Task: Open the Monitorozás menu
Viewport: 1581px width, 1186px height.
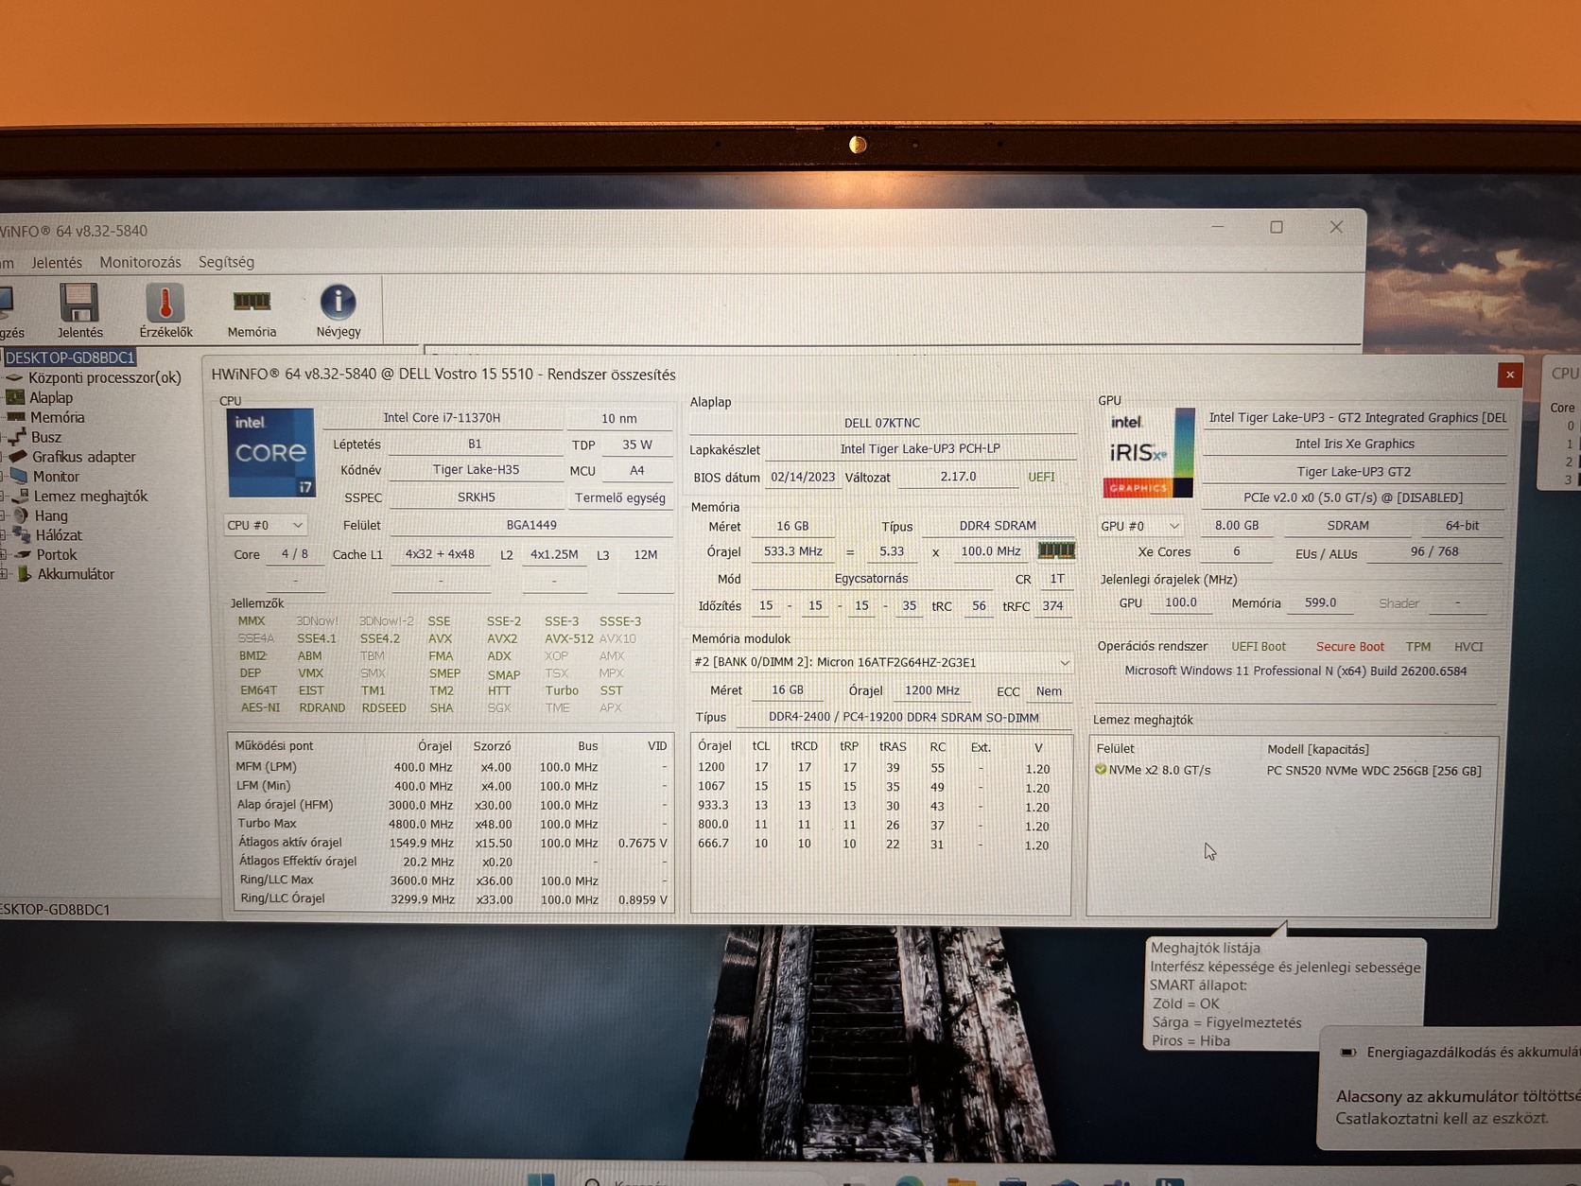Action: tap(140, 262)
